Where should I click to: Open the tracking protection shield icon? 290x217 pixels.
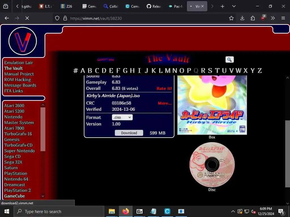[x=57, y=18]
